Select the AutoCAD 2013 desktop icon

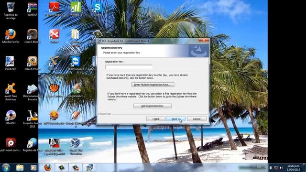point(54,146)
